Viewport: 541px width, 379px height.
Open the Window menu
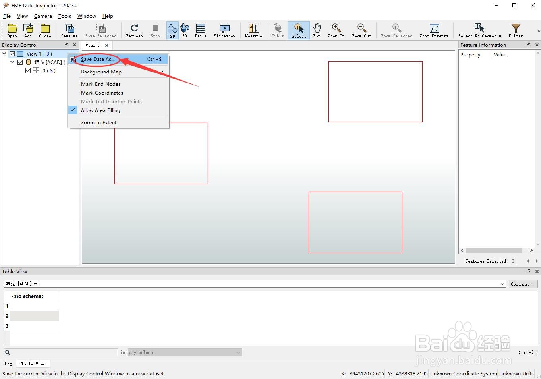[x=87, y=16]
